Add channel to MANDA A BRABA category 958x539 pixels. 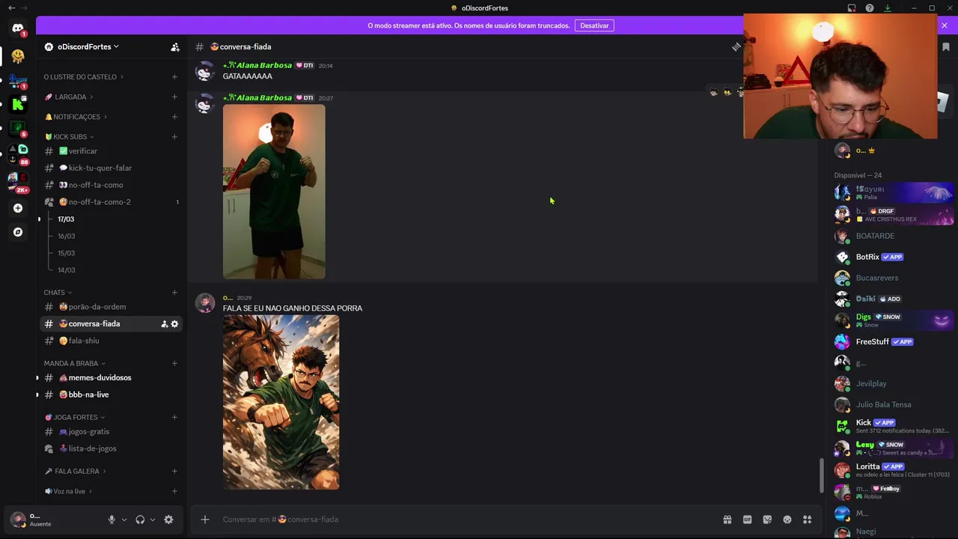pos(174,364)
